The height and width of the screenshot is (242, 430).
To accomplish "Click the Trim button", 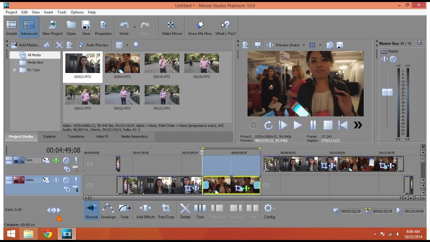I will (x=200, y=211).
